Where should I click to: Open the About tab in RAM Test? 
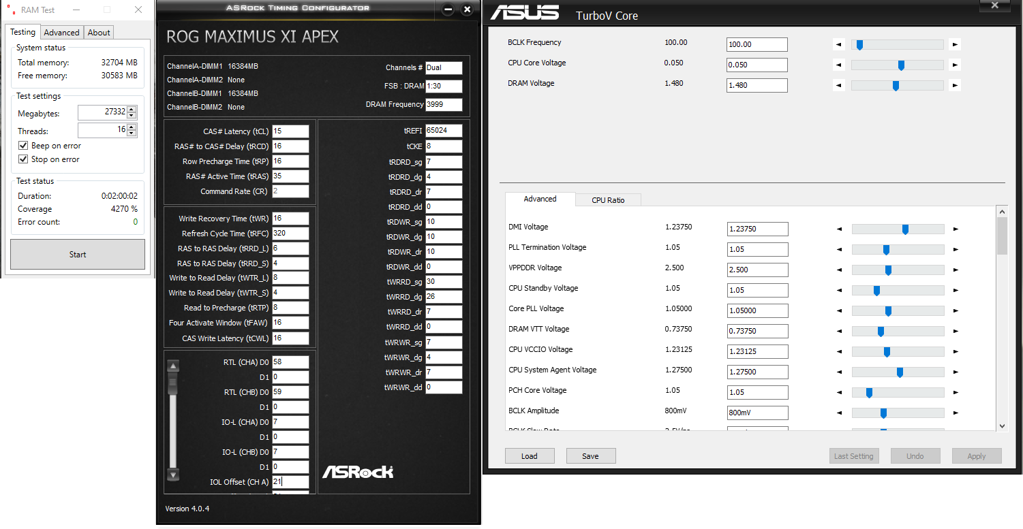(99, 33)
